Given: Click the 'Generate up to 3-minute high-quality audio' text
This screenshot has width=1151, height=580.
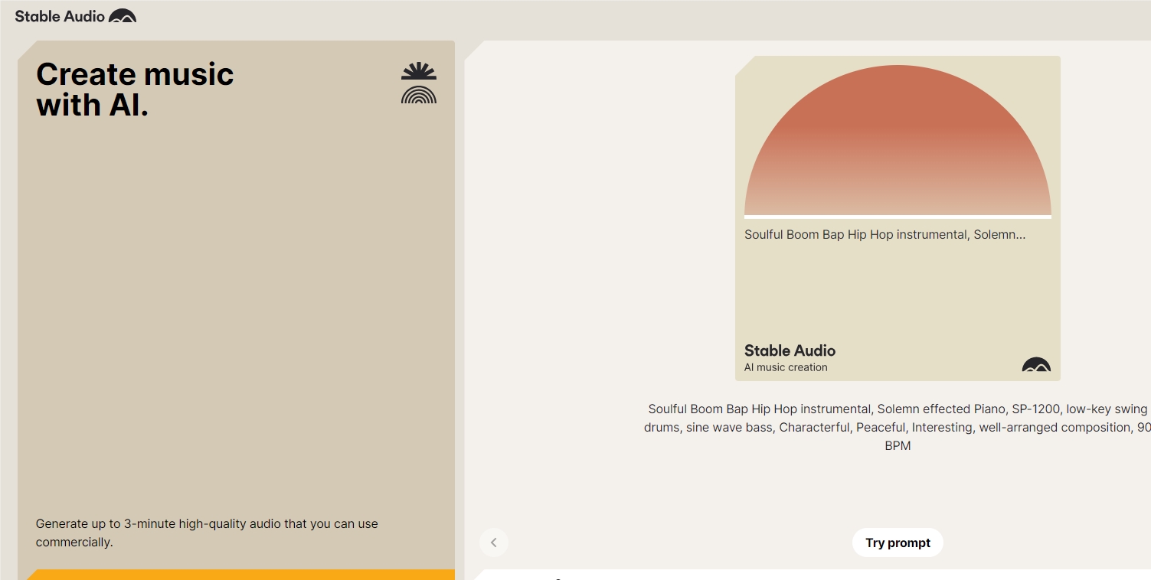Looking at the screenshot, I should tap(207, 533).
